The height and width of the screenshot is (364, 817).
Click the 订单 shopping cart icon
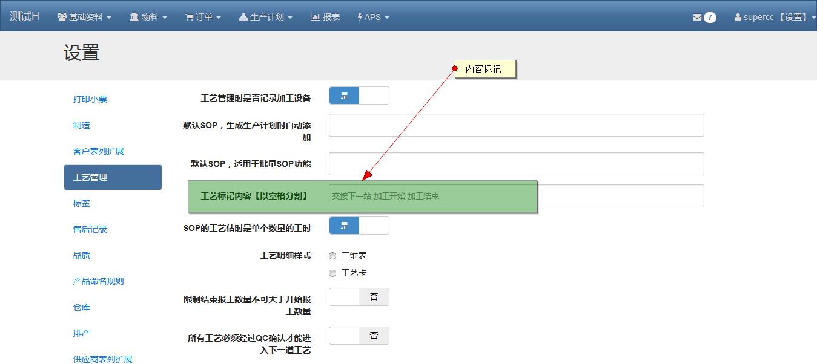[x=189, y=18]
